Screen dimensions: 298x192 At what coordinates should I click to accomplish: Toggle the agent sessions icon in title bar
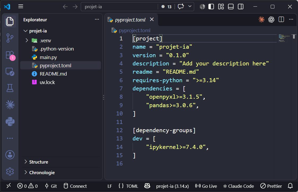coord(202,7)
